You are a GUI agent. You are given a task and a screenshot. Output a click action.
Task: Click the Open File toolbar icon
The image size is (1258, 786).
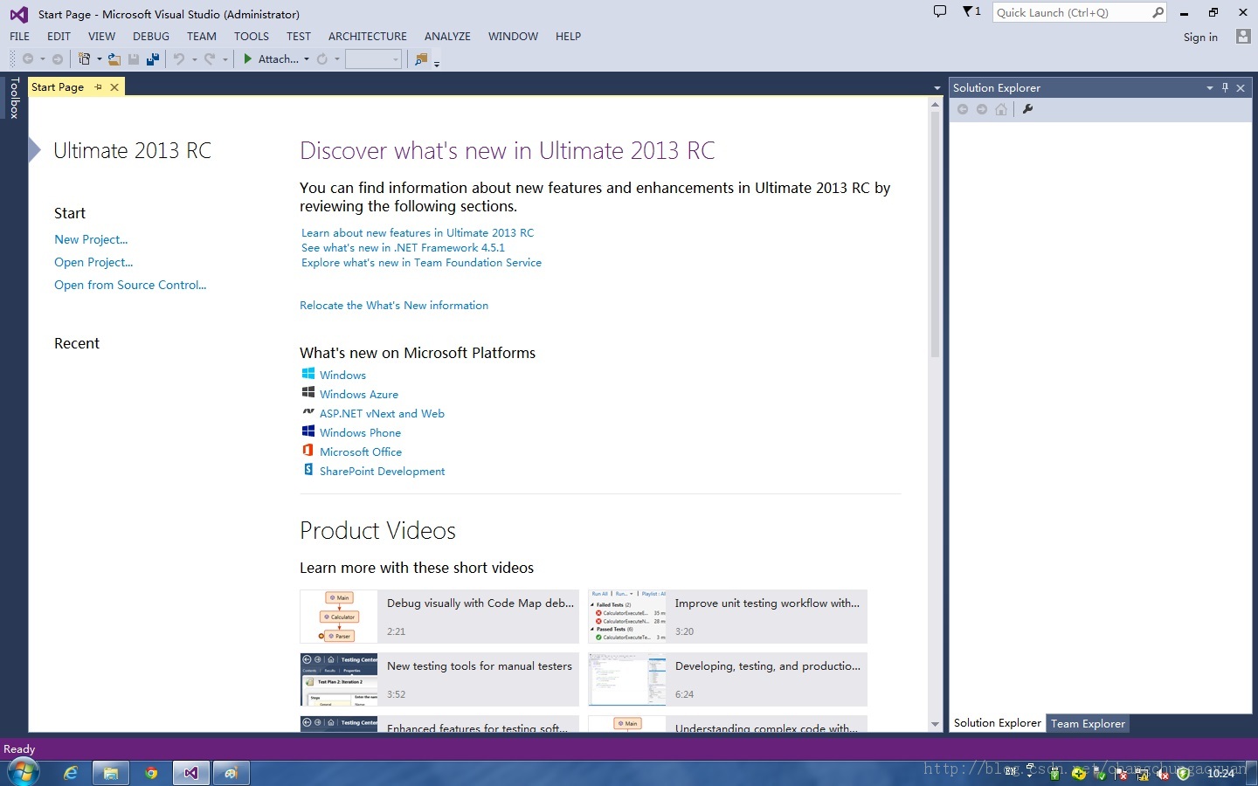click(114, 59)
